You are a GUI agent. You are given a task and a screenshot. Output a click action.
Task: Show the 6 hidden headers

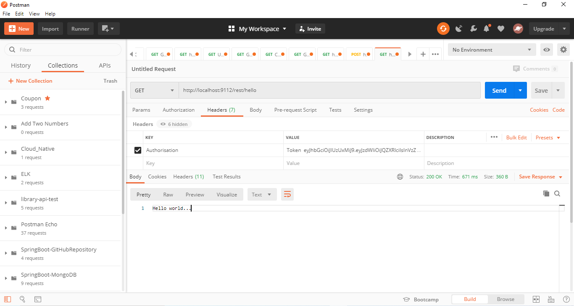pos(174,124)
